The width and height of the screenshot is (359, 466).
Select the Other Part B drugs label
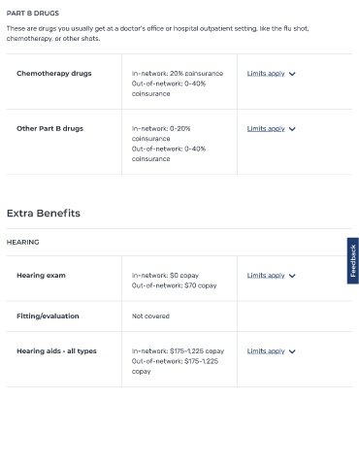[49, 128]
